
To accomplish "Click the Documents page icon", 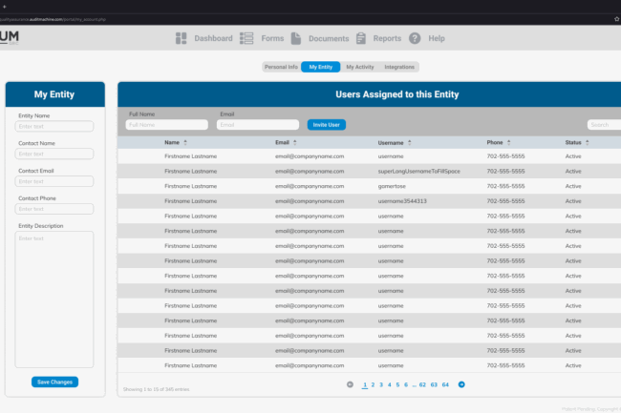I will (296, 38).
